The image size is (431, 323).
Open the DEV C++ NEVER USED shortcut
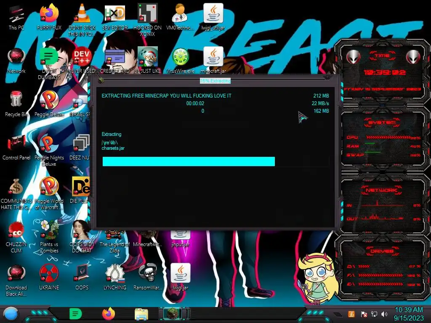[x=82, y=61]
